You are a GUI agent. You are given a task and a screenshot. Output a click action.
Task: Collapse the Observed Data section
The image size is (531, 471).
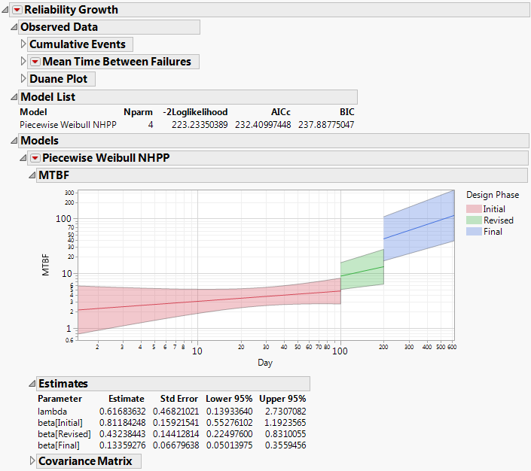click(x=14, y=27)
